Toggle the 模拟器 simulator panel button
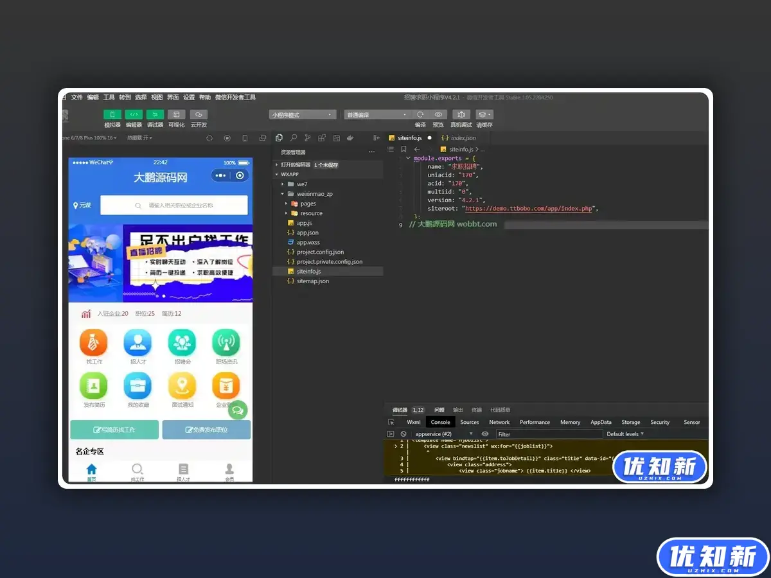Image resolution: width=771 pixels, height=578 pixels. click(x=112, y=114)
